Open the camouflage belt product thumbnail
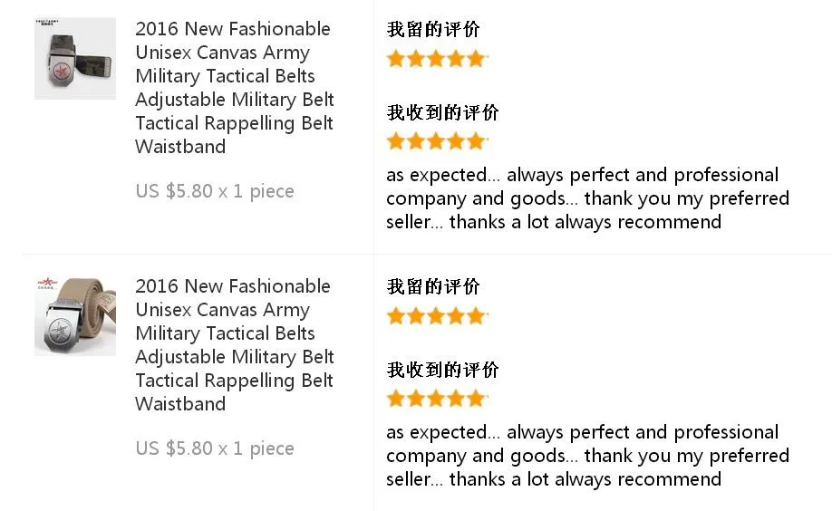 74,58
